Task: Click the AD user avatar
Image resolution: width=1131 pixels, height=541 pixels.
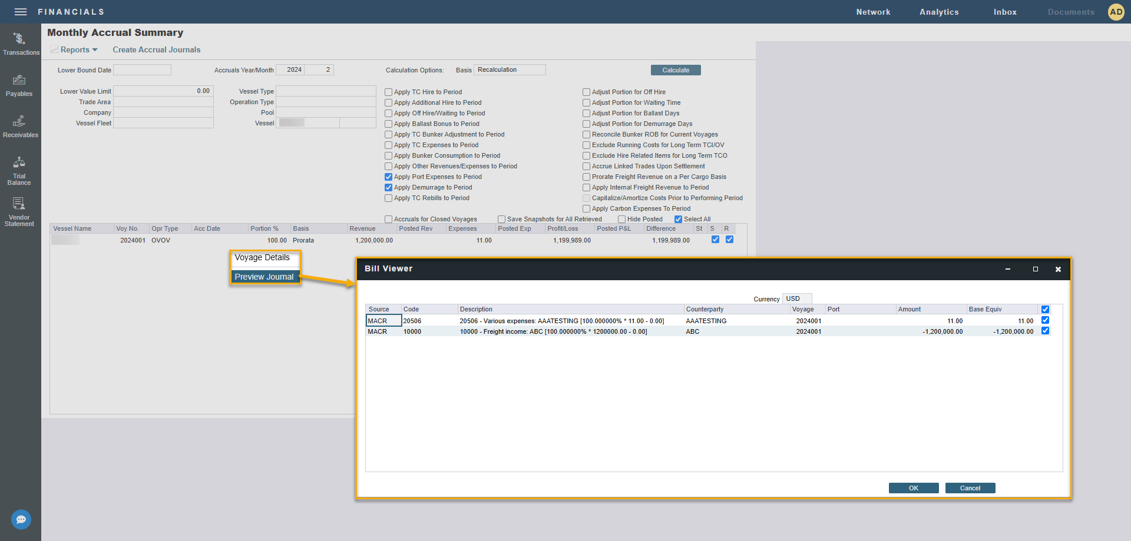Action: click(1116, 12)
